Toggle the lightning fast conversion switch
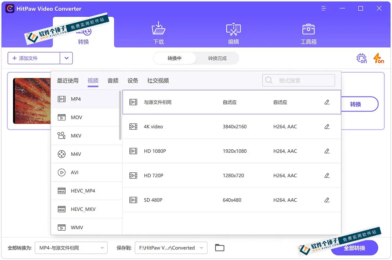Screen dimensions: 392x260 [x=378, y=58]
